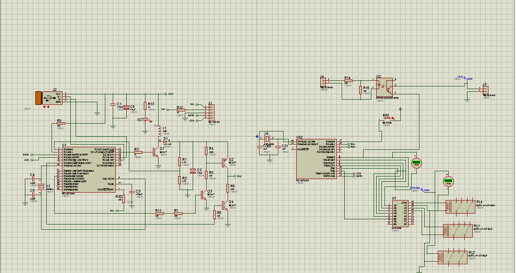Select relay RL4 component
The image size is (516, 273).
pos(461,207)
